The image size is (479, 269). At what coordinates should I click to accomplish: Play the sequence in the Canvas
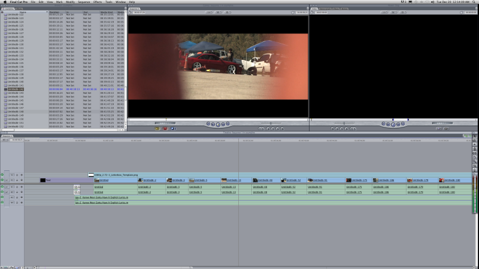click(x=218, y=124)
